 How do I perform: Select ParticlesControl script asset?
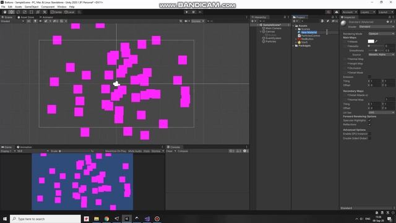point(311,36)
